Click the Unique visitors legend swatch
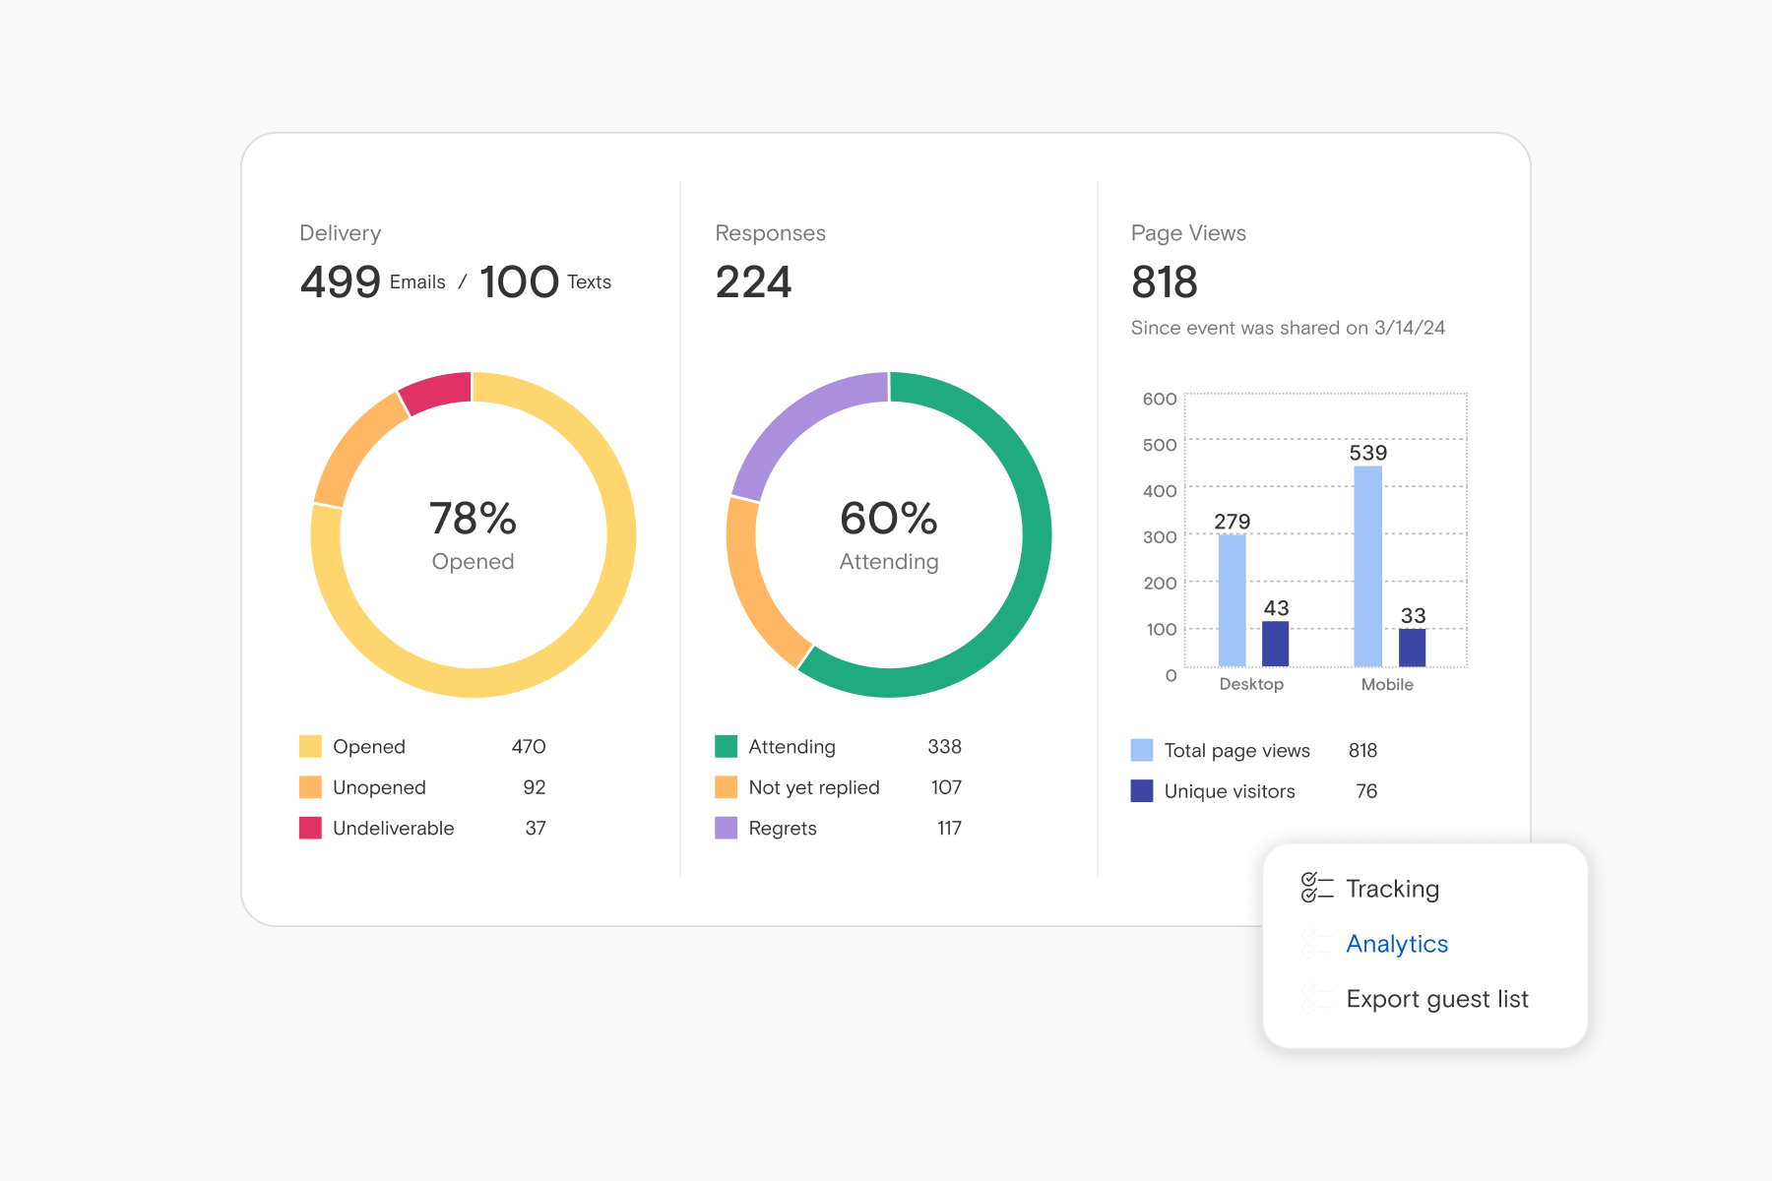Screen dimensions: 1772x1181 [1142, 790]
